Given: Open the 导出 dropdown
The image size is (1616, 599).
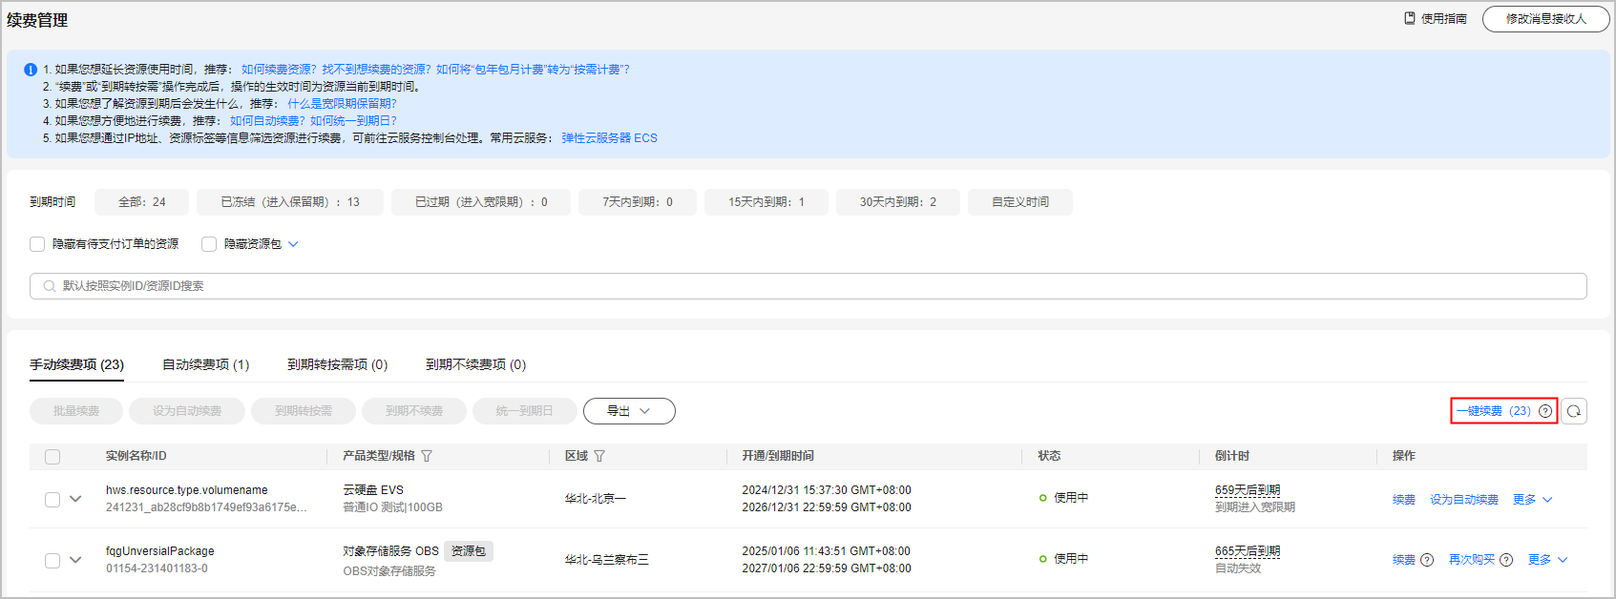Looking at the screenshot, I should (x=628, y=411).
